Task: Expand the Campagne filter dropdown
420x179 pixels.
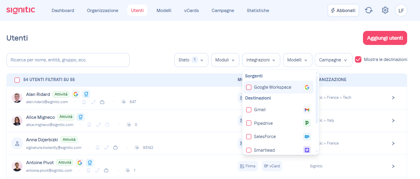Action: pos(333,60)
